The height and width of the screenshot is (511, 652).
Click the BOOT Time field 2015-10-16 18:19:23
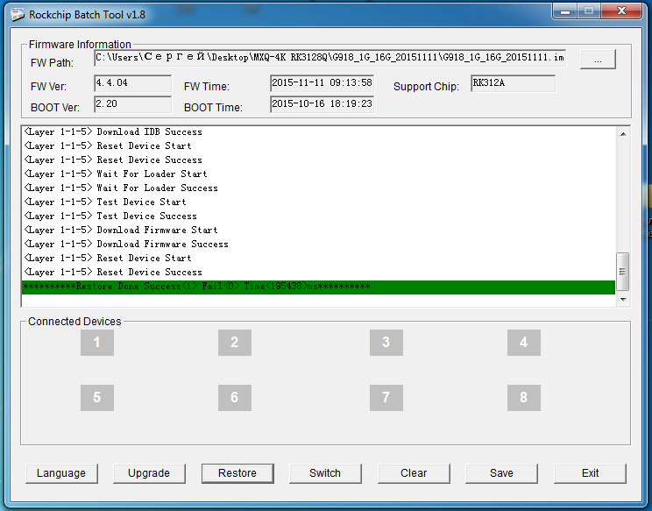[x=322, y=104]
